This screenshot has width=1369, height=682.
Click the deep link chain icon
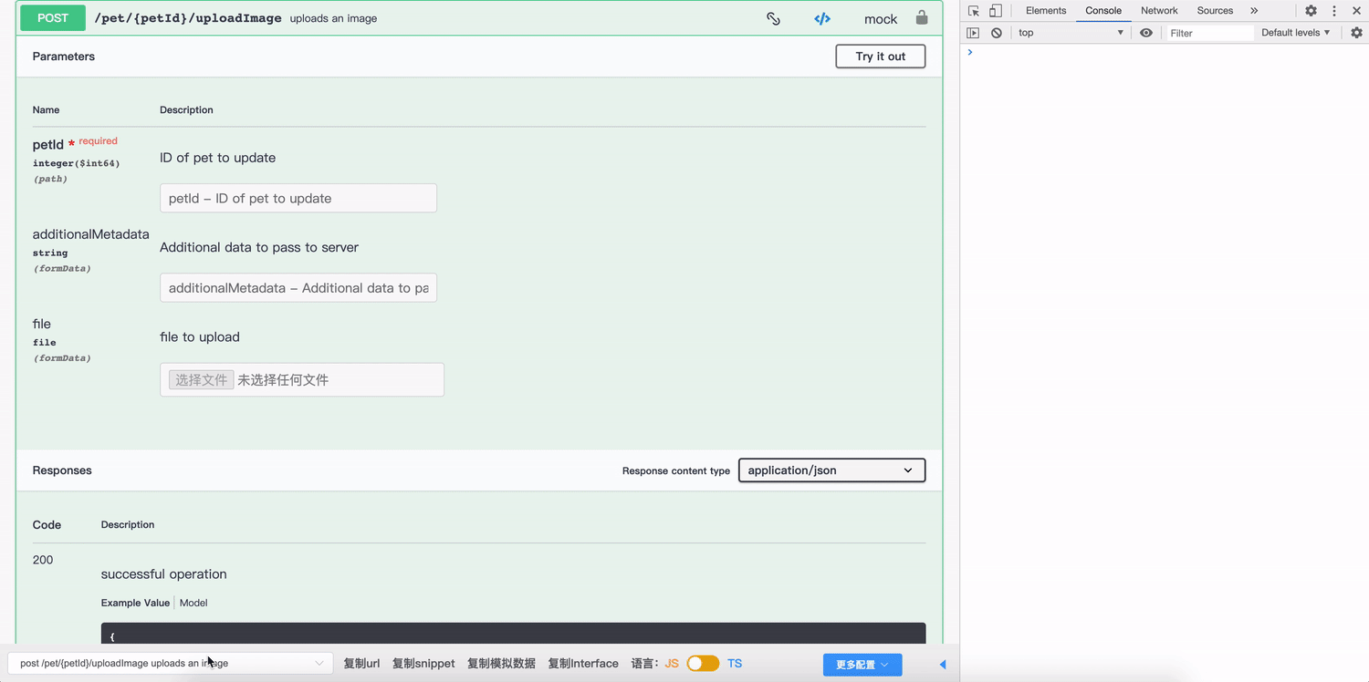click(x=773, y=18)
